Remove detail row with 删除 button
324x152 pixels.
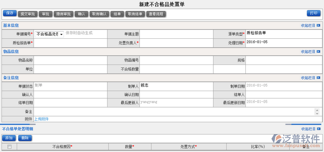tap(25, 138)
